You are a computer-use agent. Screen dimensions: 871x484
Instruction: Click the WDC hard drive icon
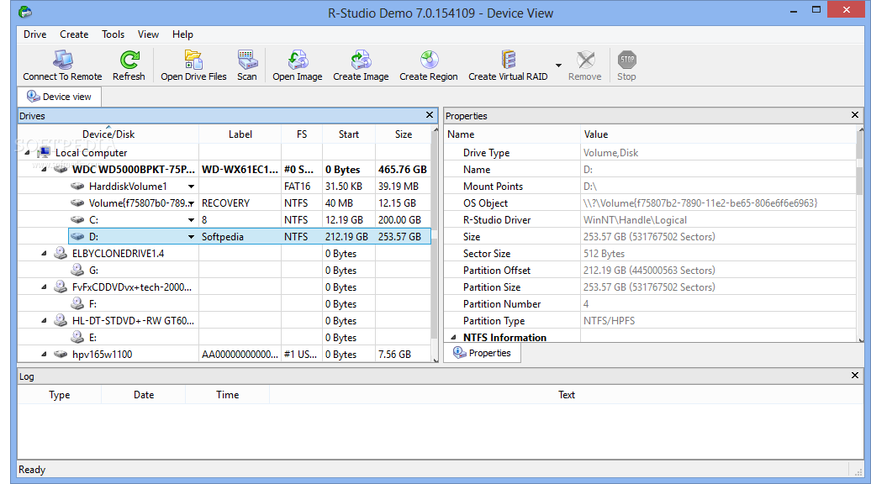[x=61, y=169]
